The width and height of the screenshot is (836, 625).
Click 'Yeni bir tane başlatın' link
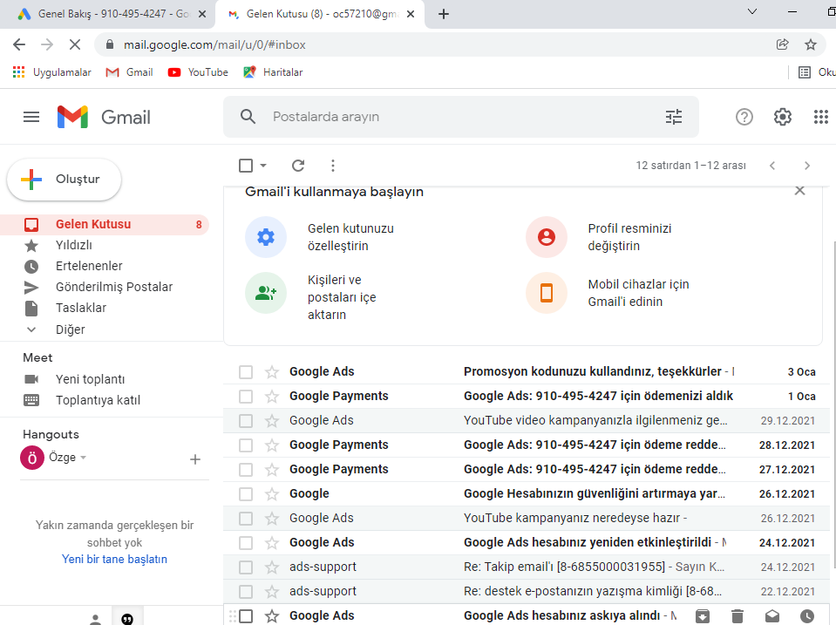point(114,559)
